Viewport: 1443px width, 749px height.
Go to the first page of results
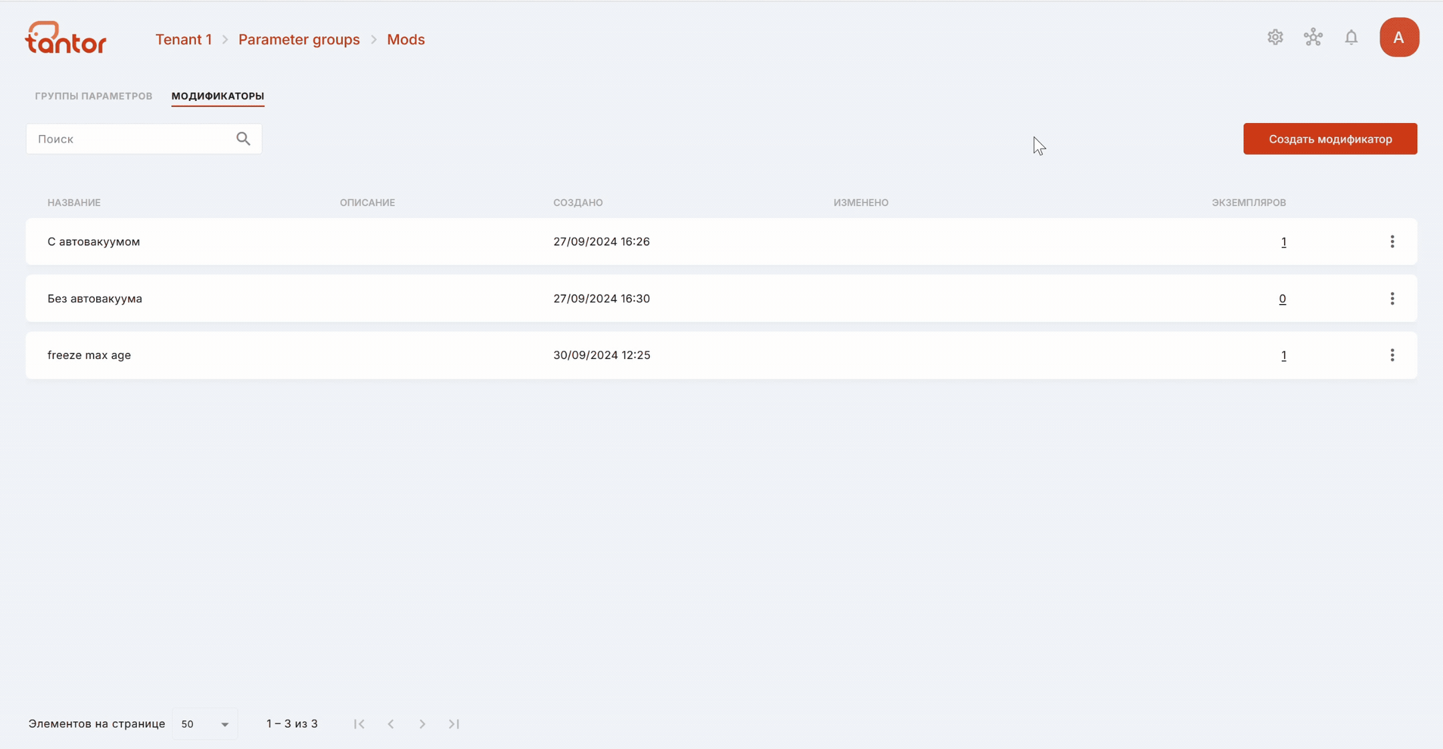[359, 724]
